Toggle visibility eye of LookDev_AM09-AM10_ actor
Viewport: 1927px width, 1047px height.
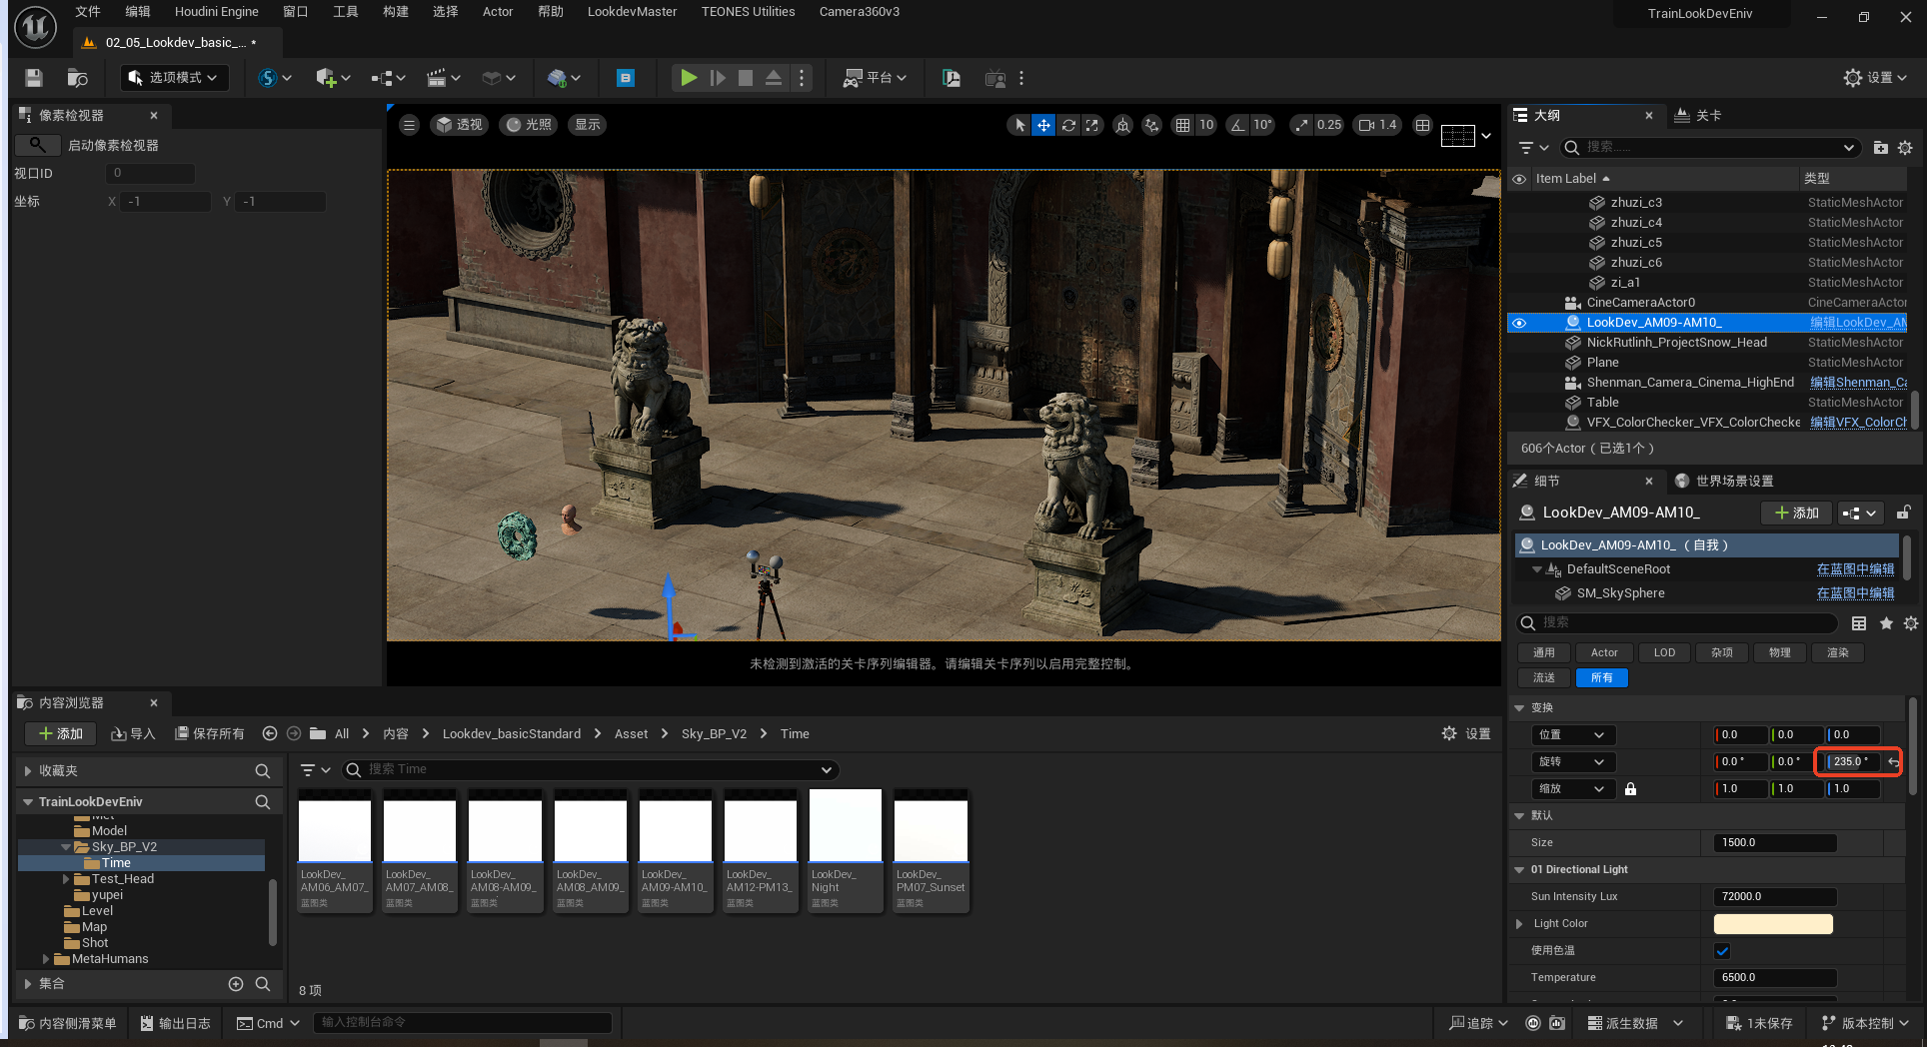point(1519,323)
